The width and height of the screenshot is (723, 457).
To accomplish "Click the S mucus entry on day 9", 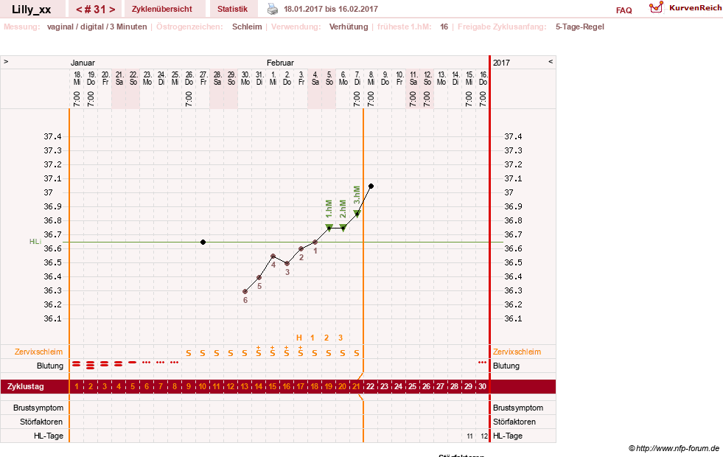I will tap(189, 353).
